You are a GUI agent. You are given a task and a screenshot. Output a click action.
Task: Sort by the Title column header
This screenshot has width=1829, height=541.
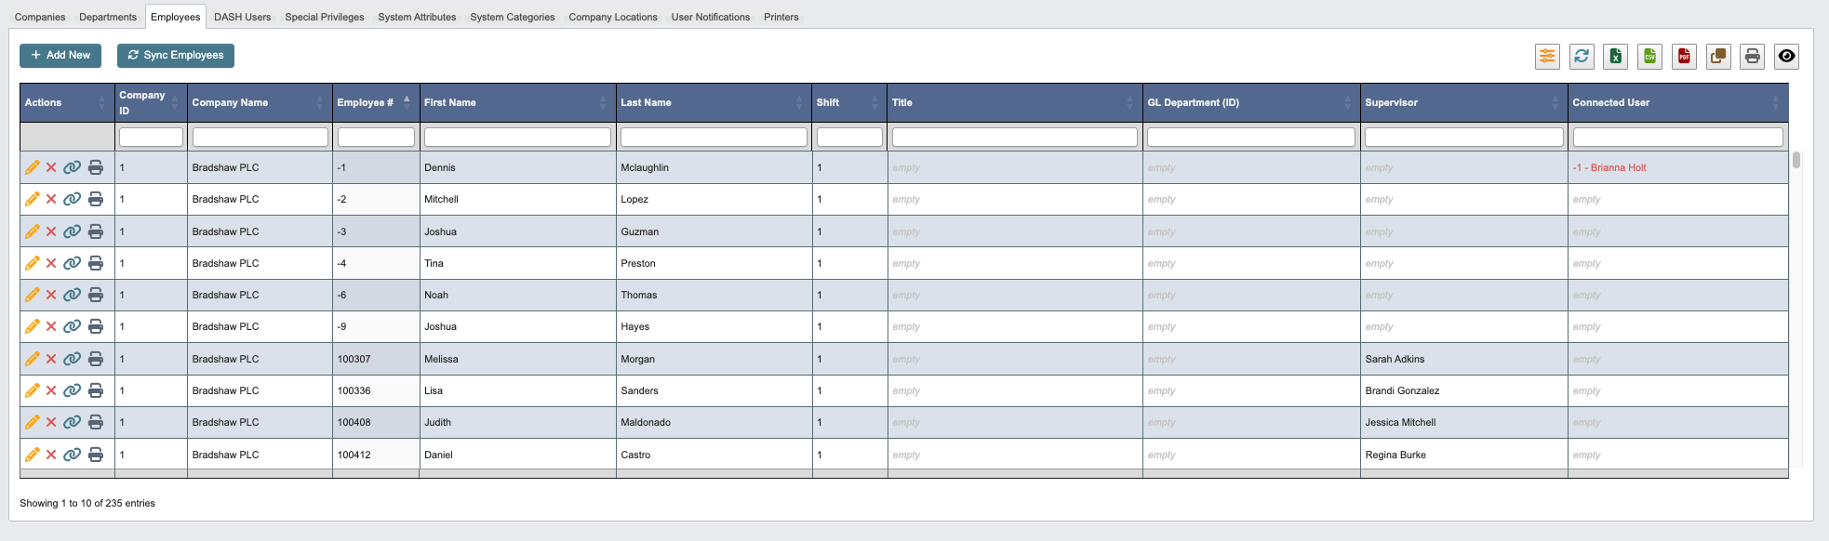click(x=1014, y=102)
